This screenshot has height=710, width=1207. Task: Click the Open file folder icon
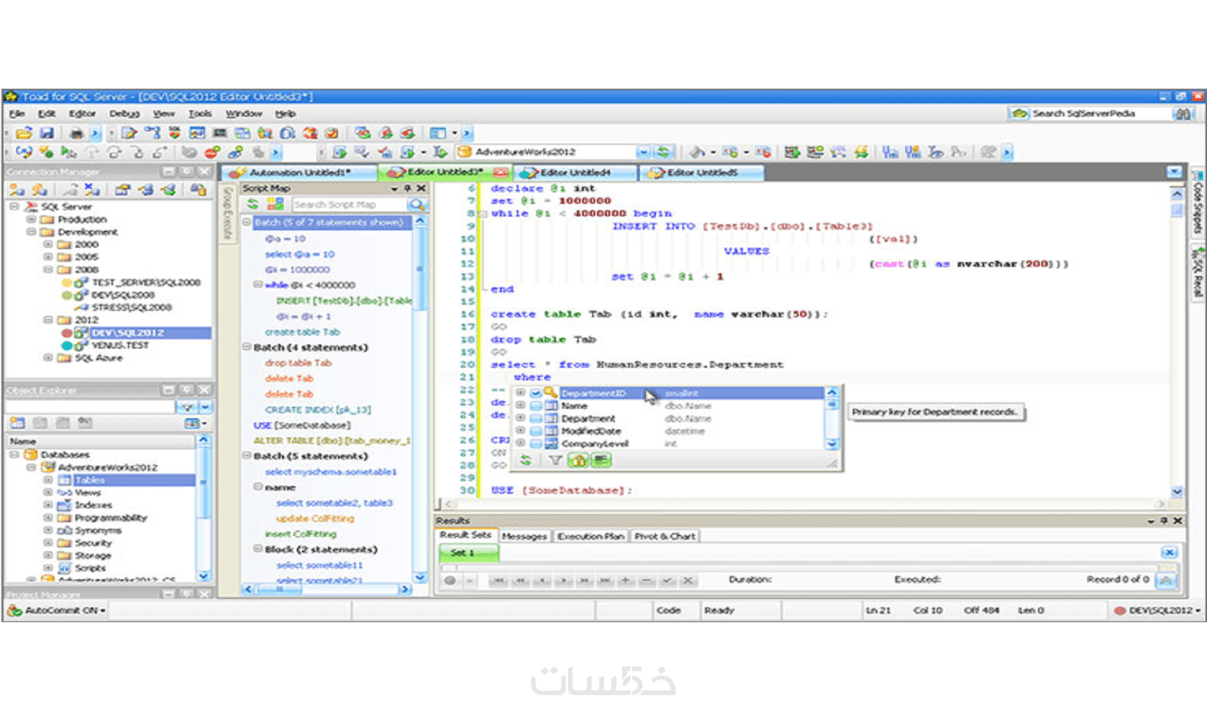click(24, 133)
